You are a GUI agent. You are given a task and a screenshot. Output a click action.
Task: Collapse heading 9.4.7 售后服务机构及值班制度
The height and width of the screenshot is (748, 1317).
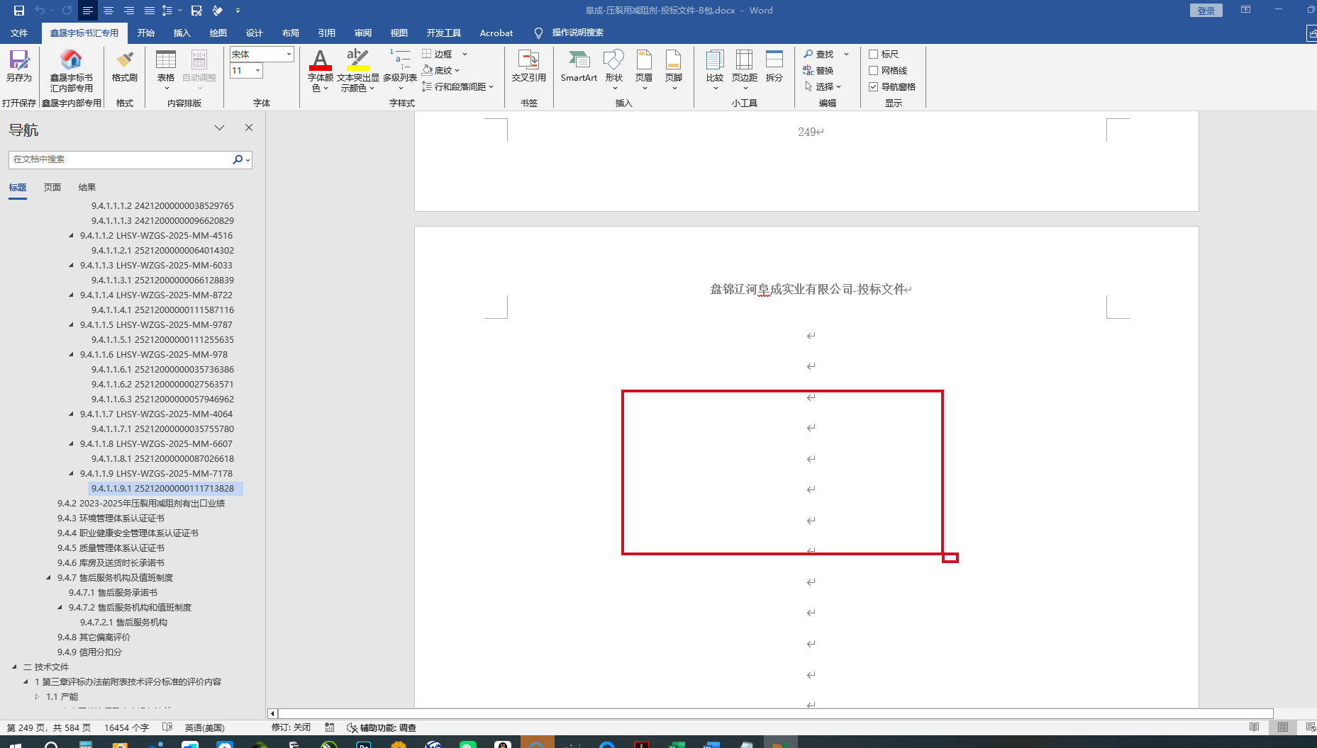48,577
